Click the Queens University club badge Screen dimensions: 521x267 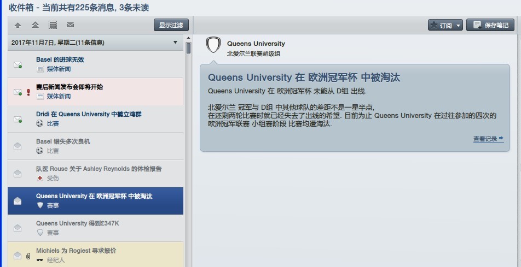click(x=213, y=45)
